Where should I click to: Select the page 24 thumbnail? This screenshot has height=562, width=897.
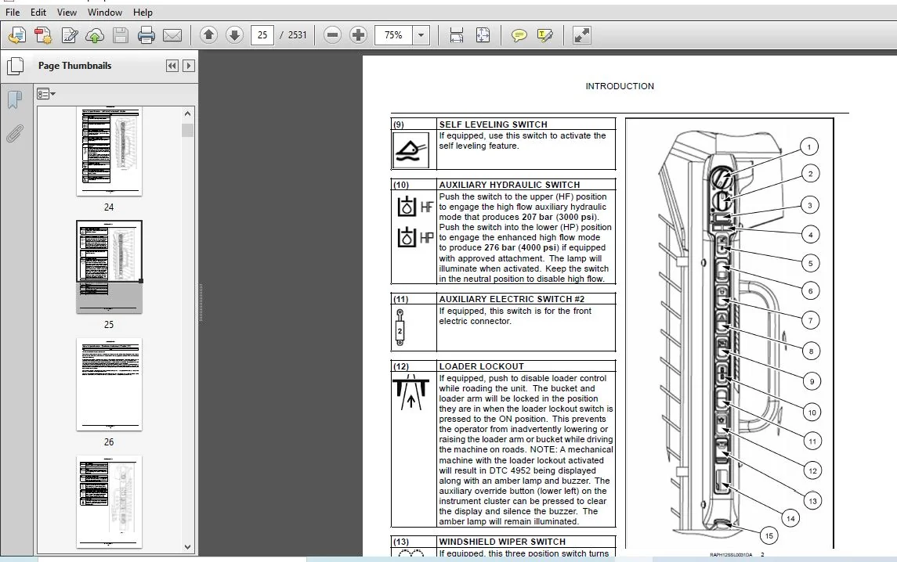point(109,151)
